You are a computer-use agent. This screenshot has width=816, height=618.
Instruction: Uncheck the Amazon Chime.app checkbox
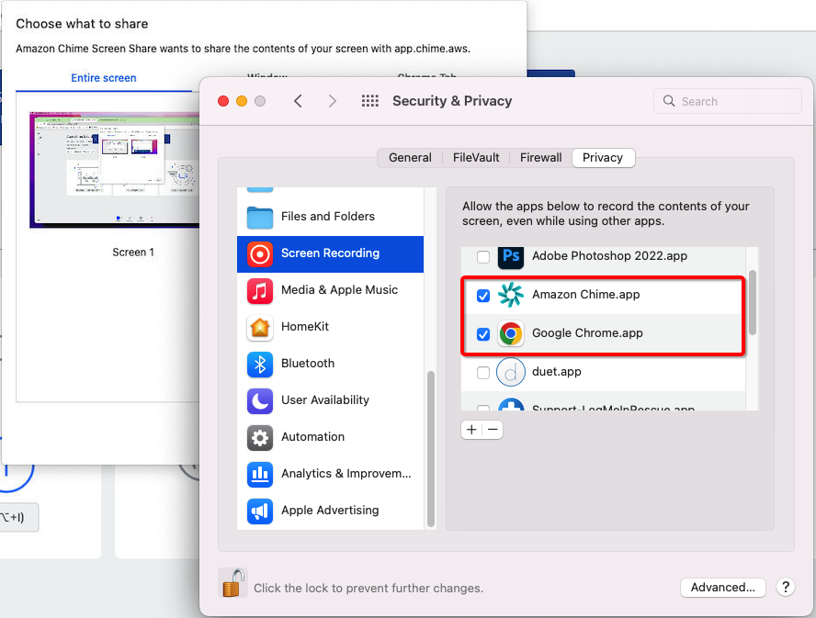(483, 296)
